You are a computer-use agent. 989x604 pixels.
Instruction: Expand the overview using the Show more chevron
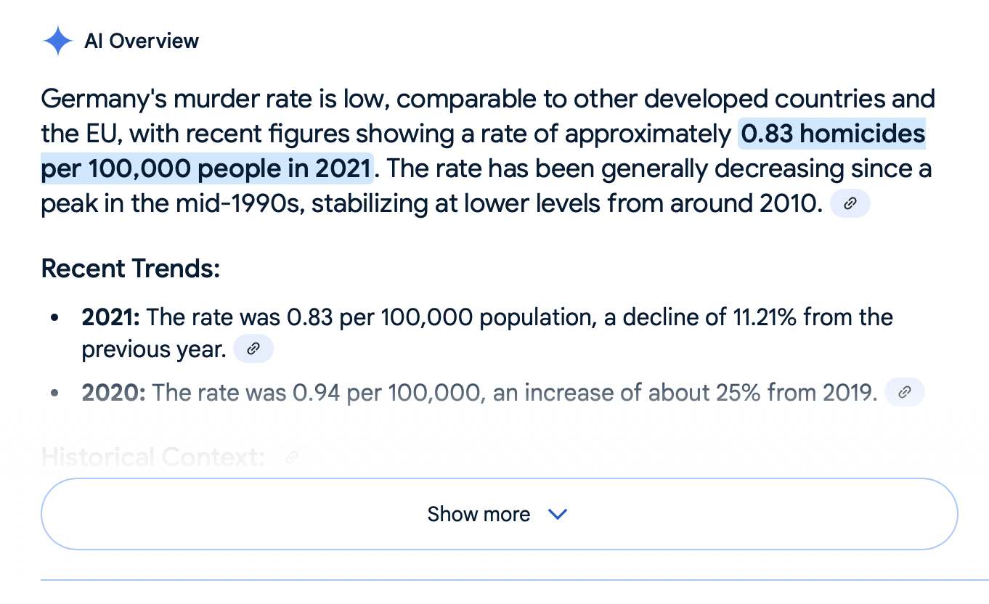pyautogui.click(x=557, y=514)
